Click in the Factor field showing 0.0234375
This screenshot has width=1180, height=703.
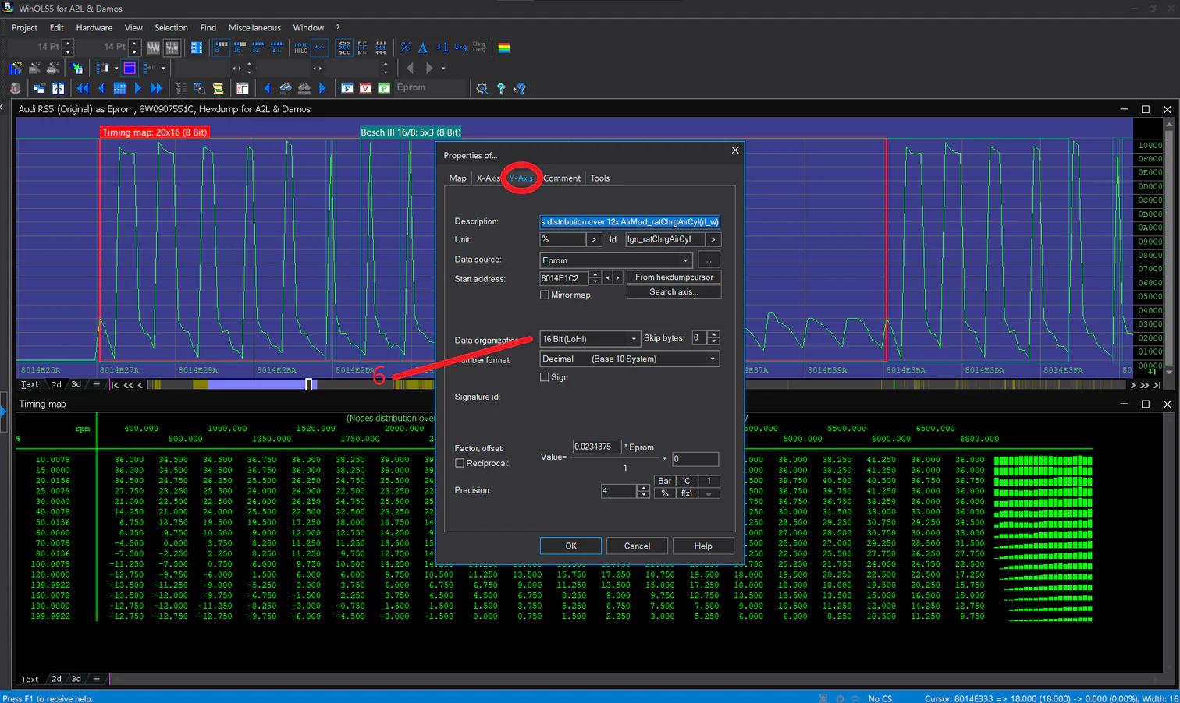coord(597,447)
